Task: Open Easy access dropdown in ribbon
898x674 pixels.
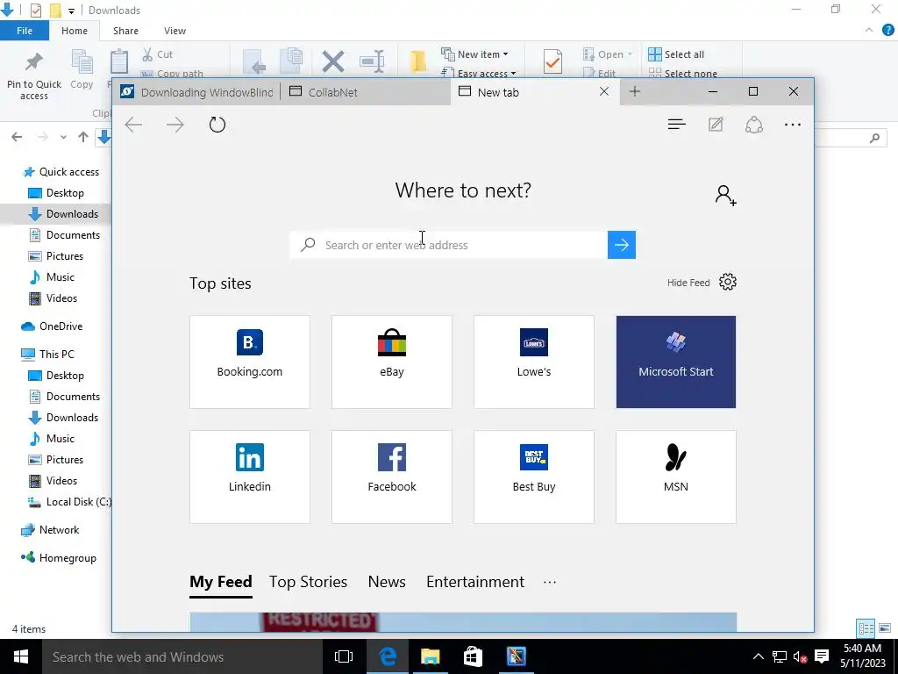Action: click(479, 74)
